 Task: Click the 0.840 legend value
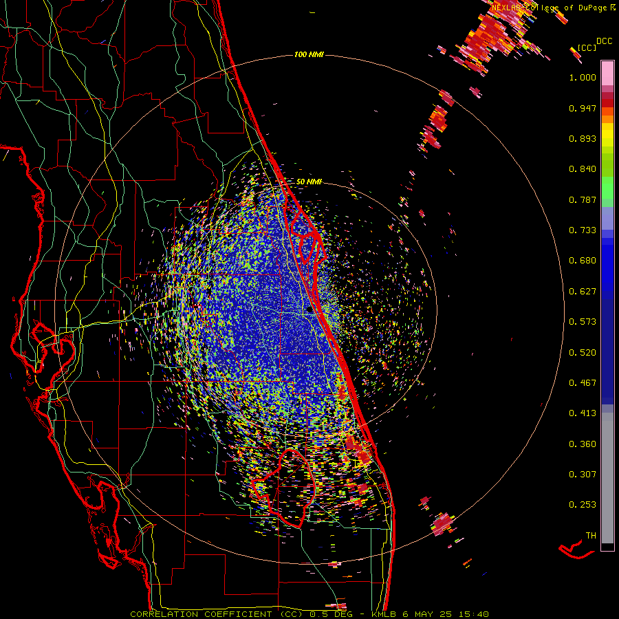583,169
